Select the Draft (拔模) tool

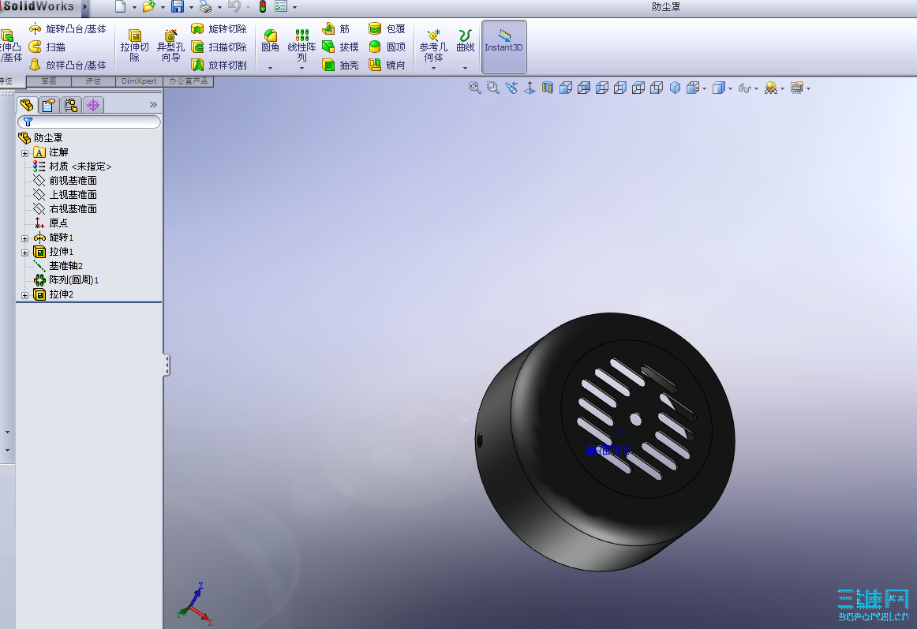click(x=340, y=47)
